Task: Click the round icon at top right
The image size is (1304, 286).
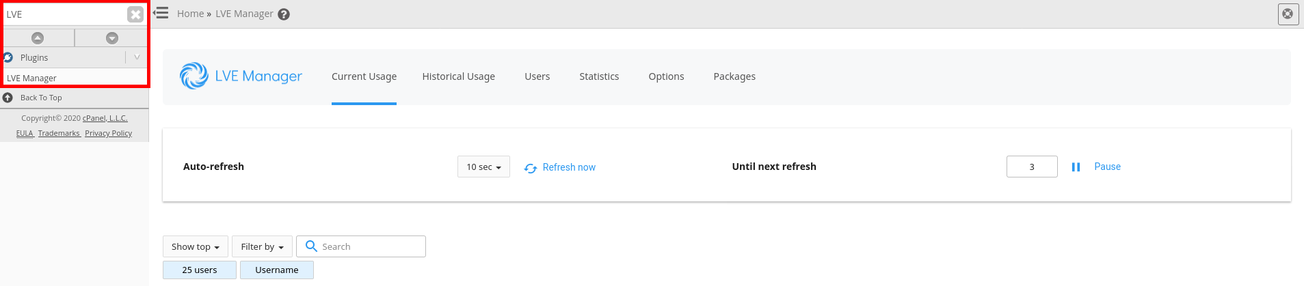Action: pos(1288,14)
